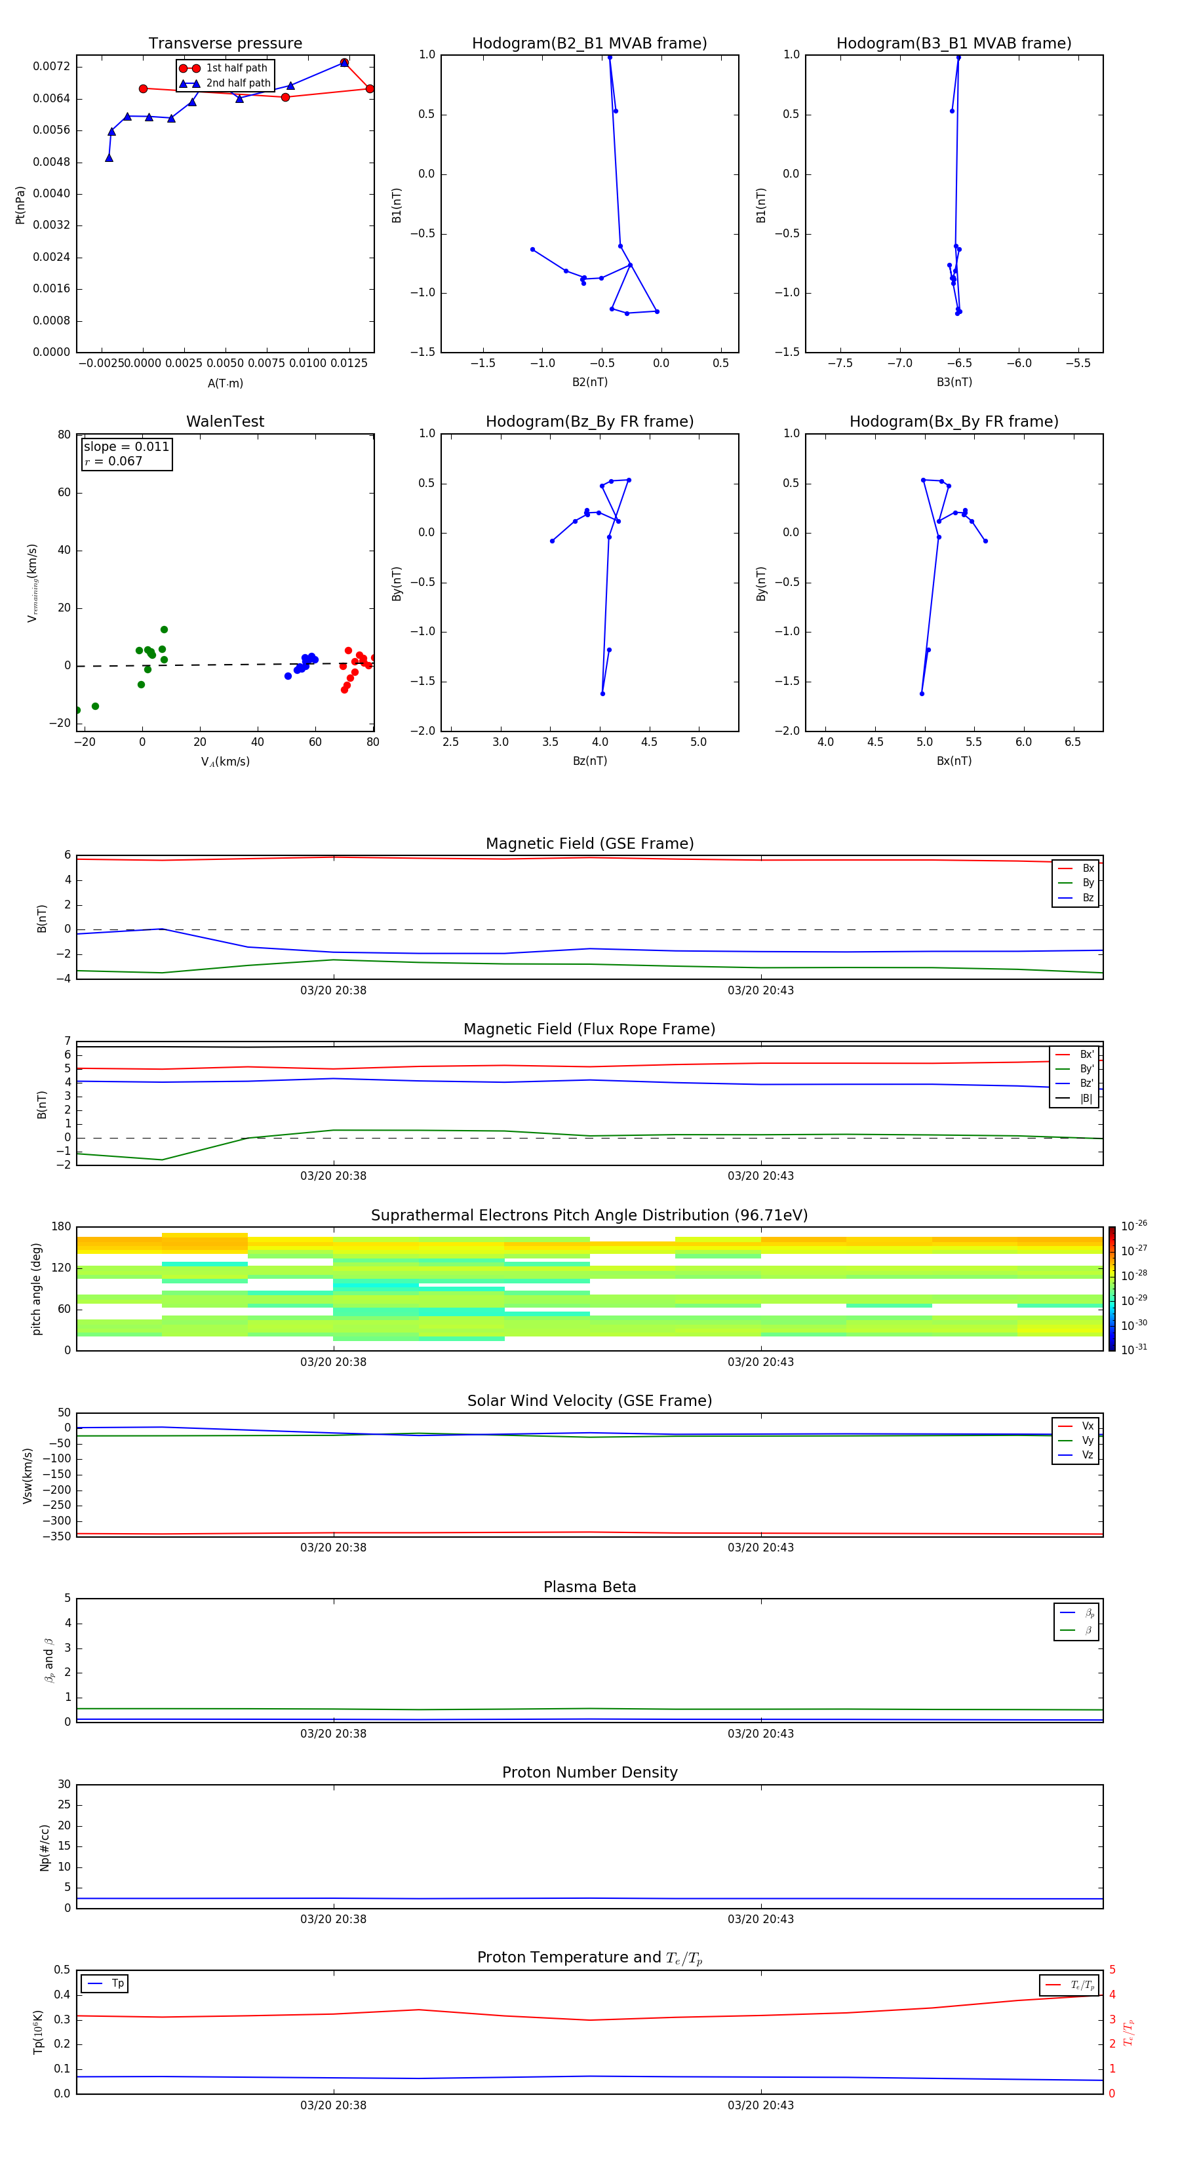Click the Vx entry in velocity legend
Image resolution: width=1180 pixels, height=2163 pixels.
click(x=1076, y=1427)
